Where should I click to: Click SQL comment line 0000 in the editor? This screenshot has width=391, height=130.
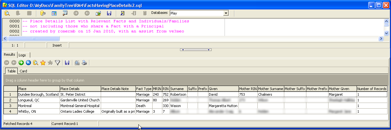pos(106,21)
